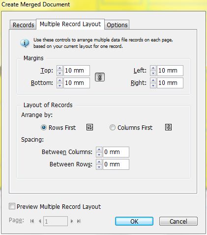Click the Top margin input field
This screenshot has height=235, width=207.
[77, 71]
